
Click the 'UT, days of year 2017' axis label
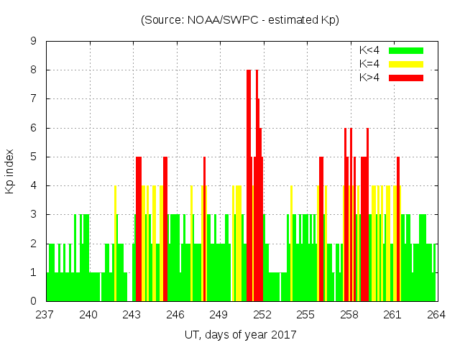click(x=240, y=334)
